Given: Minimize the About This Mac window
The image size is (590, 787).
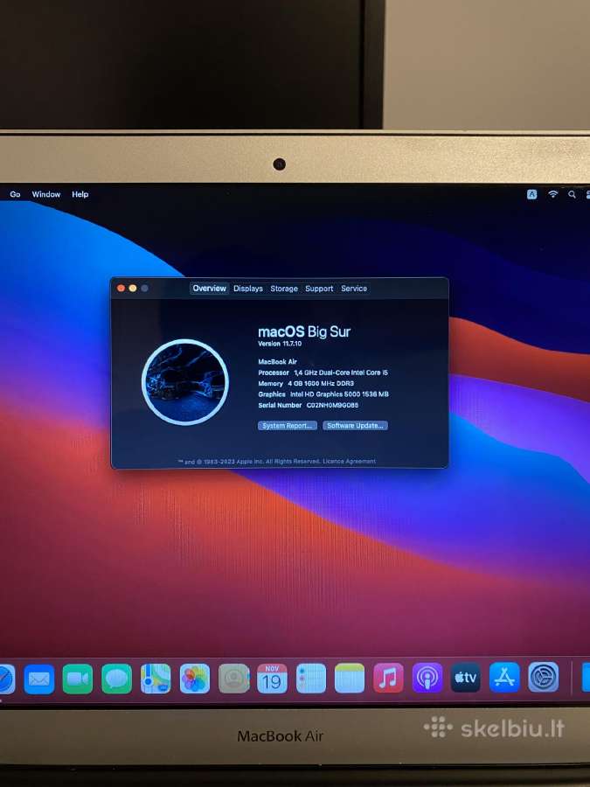Looking at the screenshot, I should click(133, 288).
